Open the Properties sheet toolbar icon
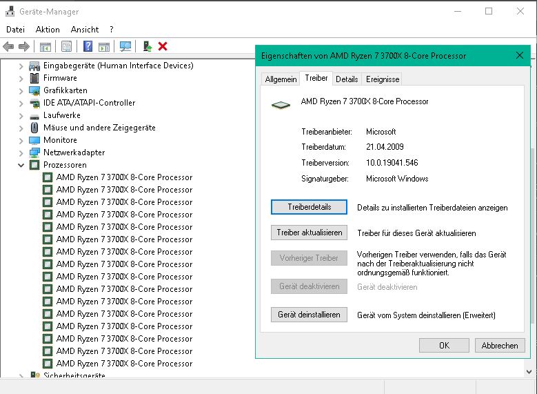537x394 pixels. (x=66, y=46)
